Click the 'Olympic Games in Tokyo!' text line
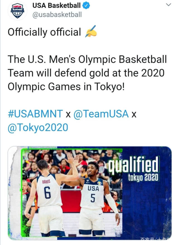 (x=66, y=87)
